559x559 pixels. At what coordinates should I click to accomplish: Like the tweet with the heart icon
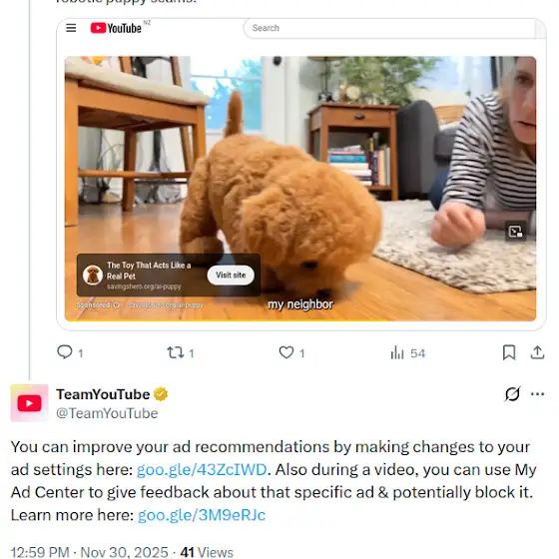coord(285,352)
